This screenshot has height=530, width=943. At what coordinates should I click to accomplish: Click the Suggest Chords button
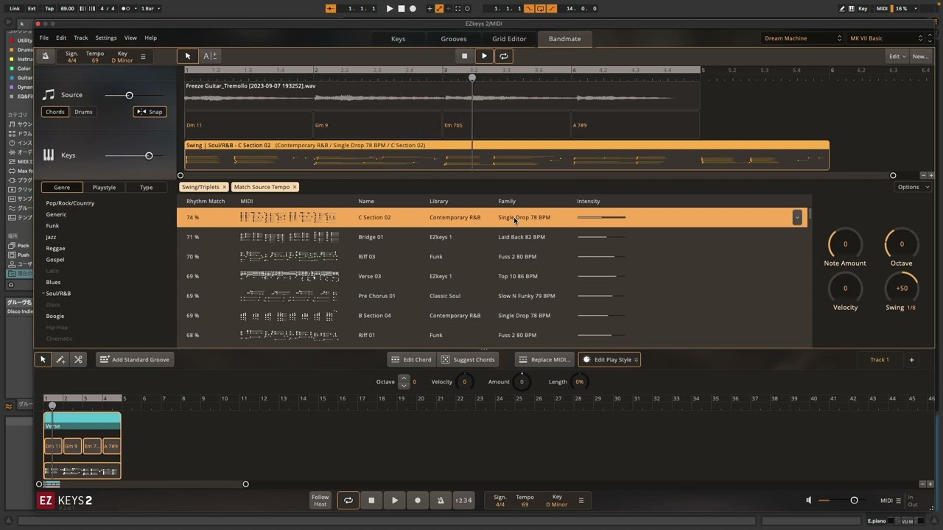(468, 360)
